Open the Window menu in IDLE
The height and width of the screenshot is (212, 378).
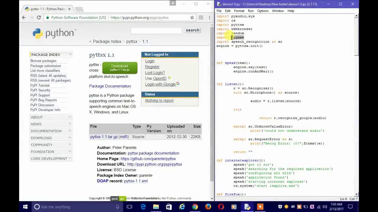[278, 11]
